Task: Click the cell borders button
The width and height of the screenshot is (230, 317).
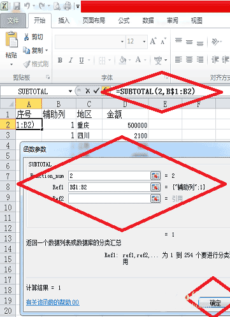Action: coord(102,61)
